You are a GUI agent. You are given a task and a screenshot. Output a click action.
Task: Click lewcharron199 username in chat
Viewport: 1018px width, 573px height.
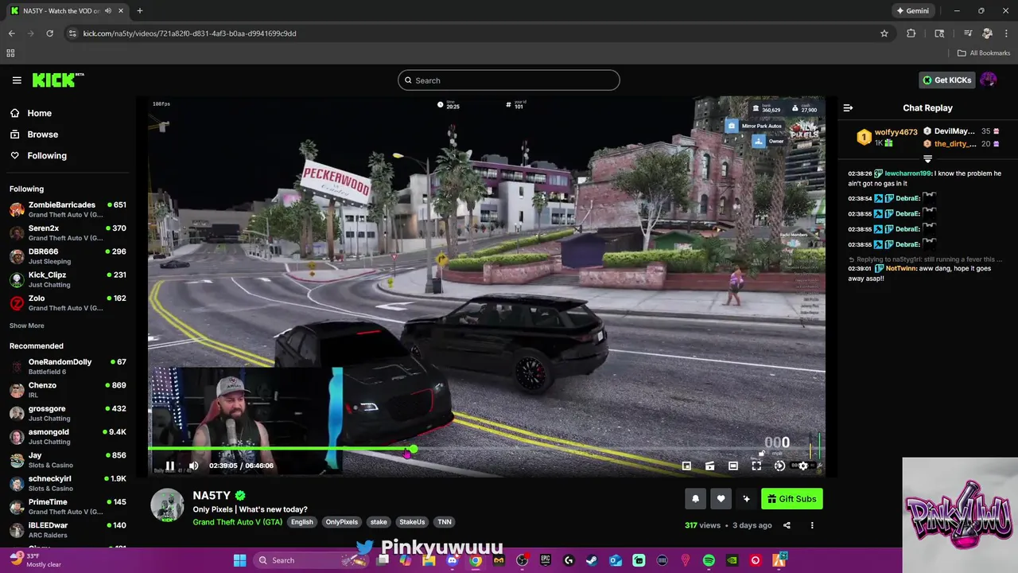click(907, 173)
